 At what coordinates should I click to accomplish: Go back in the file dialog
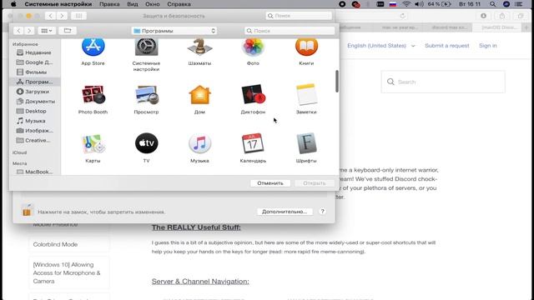point(18,31)
